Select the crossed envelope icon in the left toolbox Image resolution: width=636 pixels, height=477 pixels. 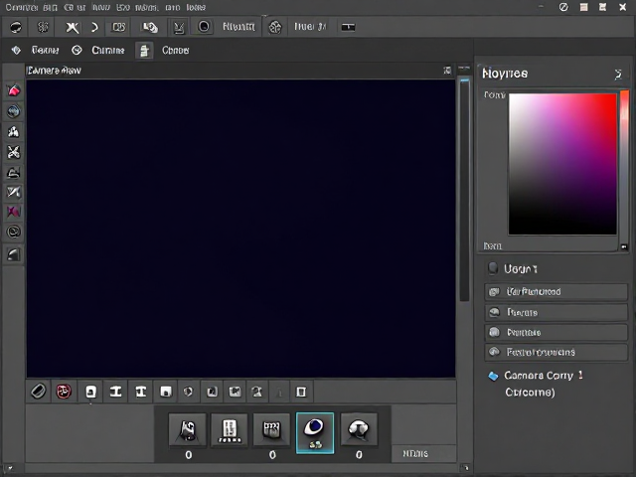14,191
